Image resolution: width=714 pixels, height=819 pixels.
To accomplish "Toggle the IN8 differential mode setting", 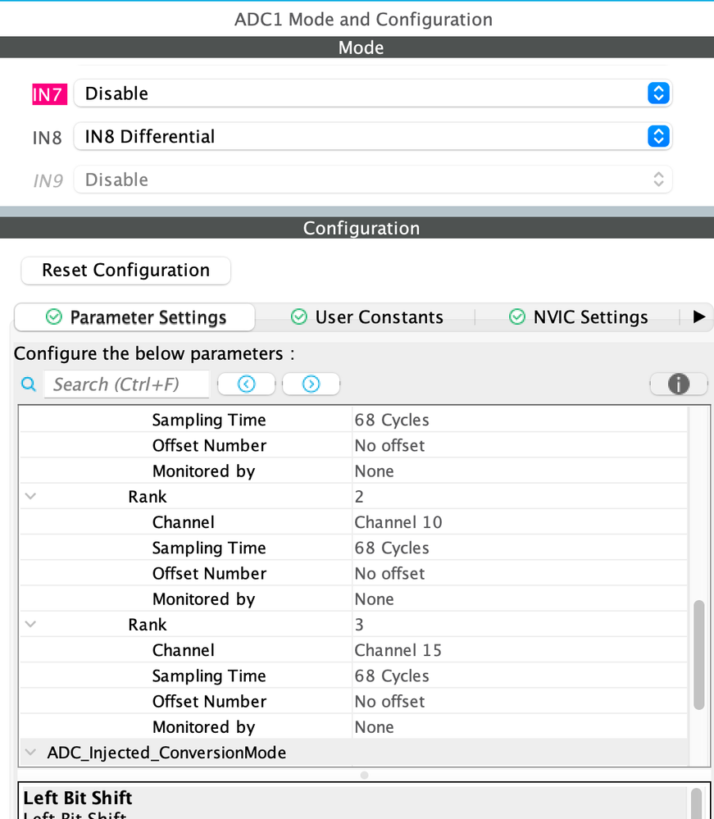I will tap(657, 136).
